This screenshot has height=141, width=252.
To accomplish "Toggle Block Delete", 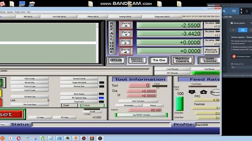I will point(79,94).
